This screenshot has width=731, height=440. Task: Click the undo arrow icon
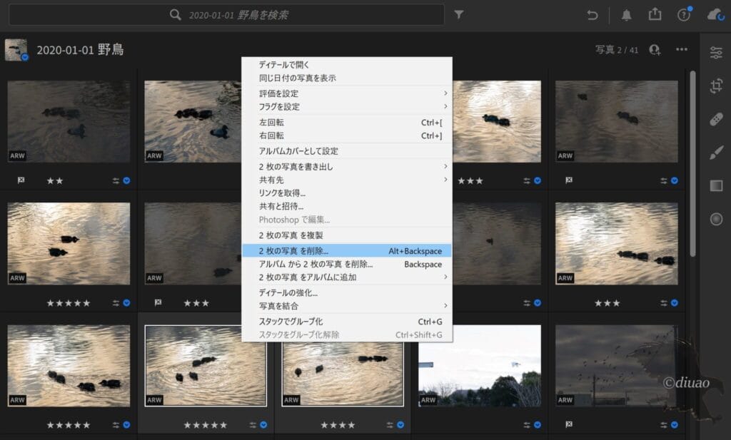[592, 16]
